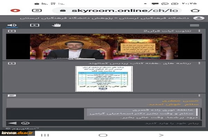Click the Quran recitation panel media icon

click(x=12, y=31)
